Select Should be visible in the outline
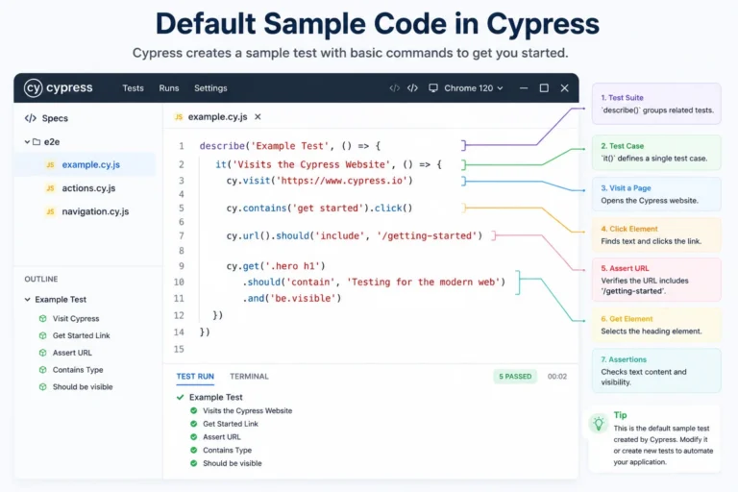This screenshot has width=738, height=492. click(x=83, y=387)
